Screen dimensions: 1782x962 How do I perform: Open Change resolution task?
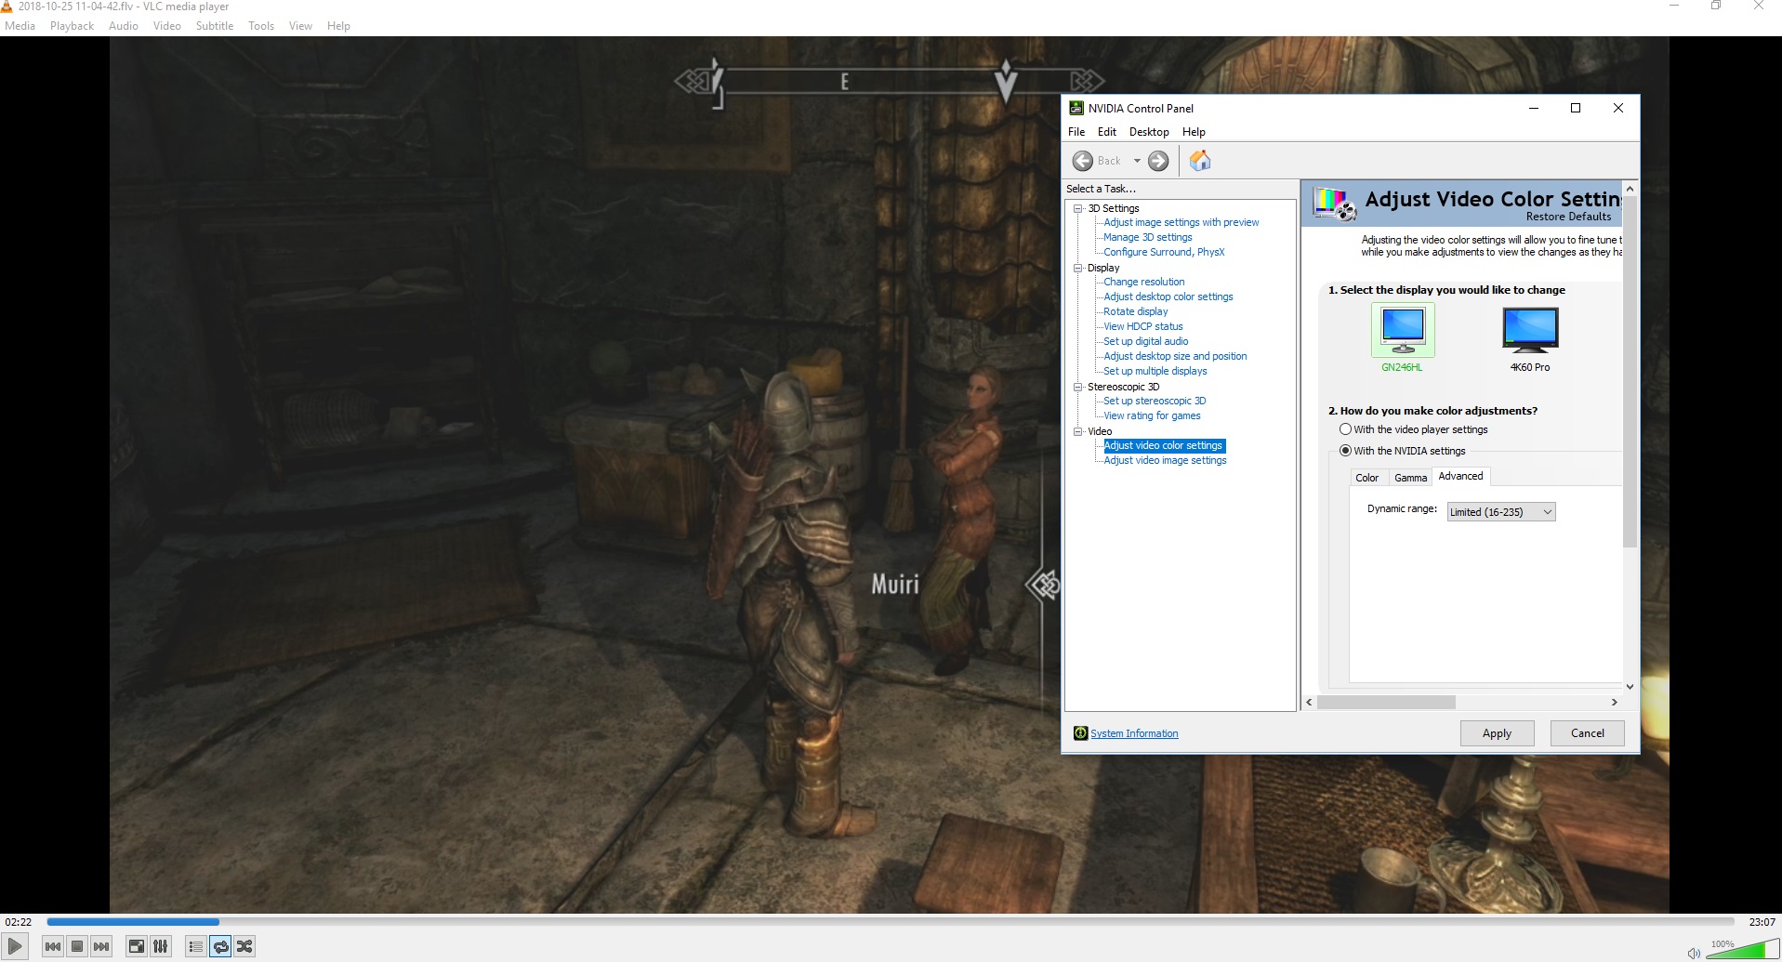point(1144,283)
